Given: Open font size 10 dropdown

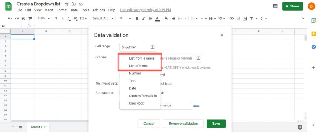Looking at the screenshot, I should [125, 18].
